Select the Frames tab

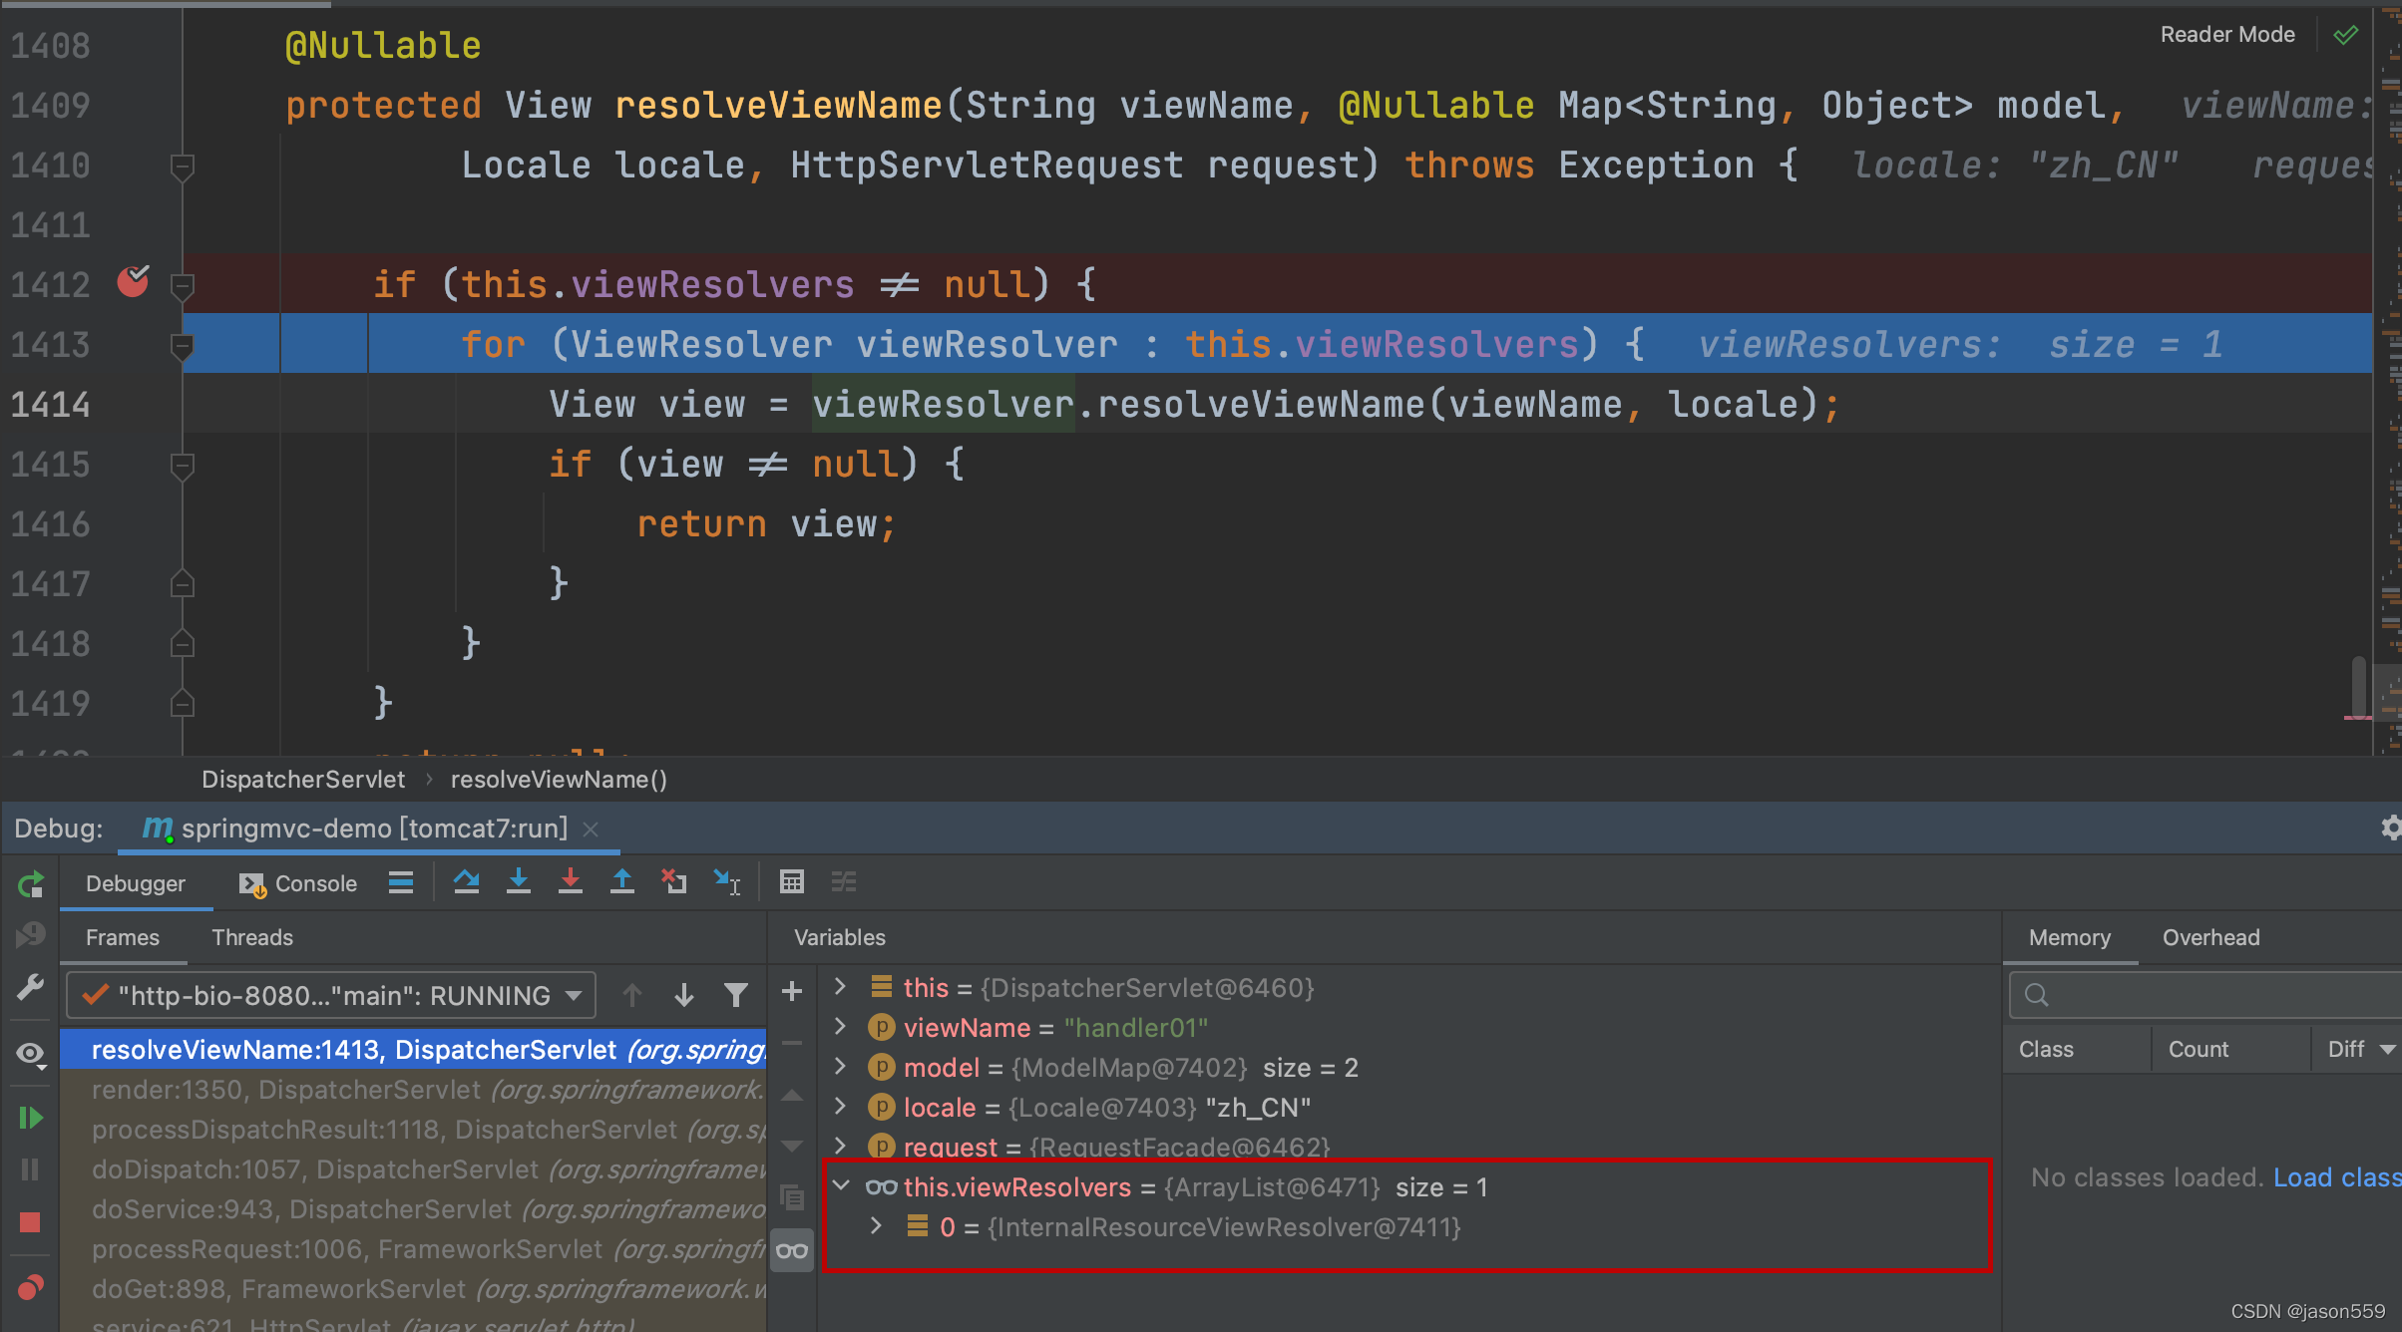(123, 937)
